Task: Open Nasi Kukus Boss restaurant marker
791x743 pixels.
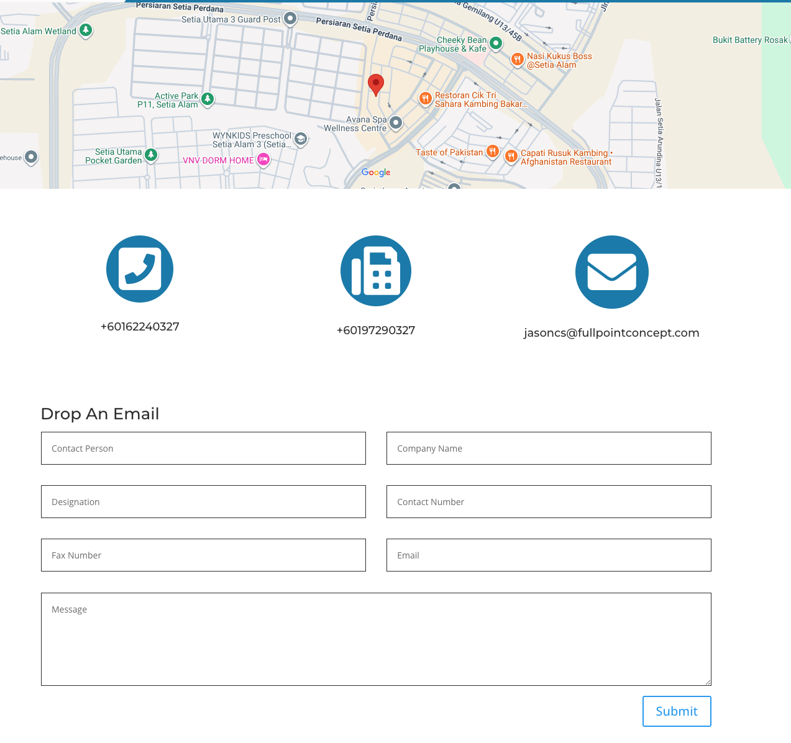Action: pyautogui.click(x=517, y=60)
